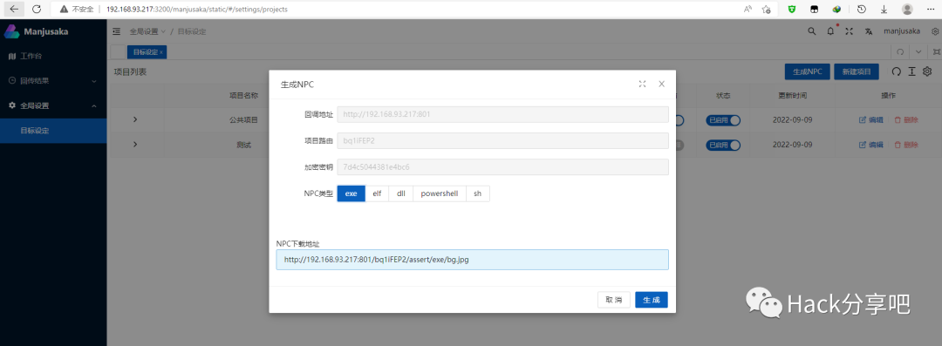Click the 更新时间 column header
Viewport: 942px width, 346px height.
pyautogui.click(x=792, y=96)
